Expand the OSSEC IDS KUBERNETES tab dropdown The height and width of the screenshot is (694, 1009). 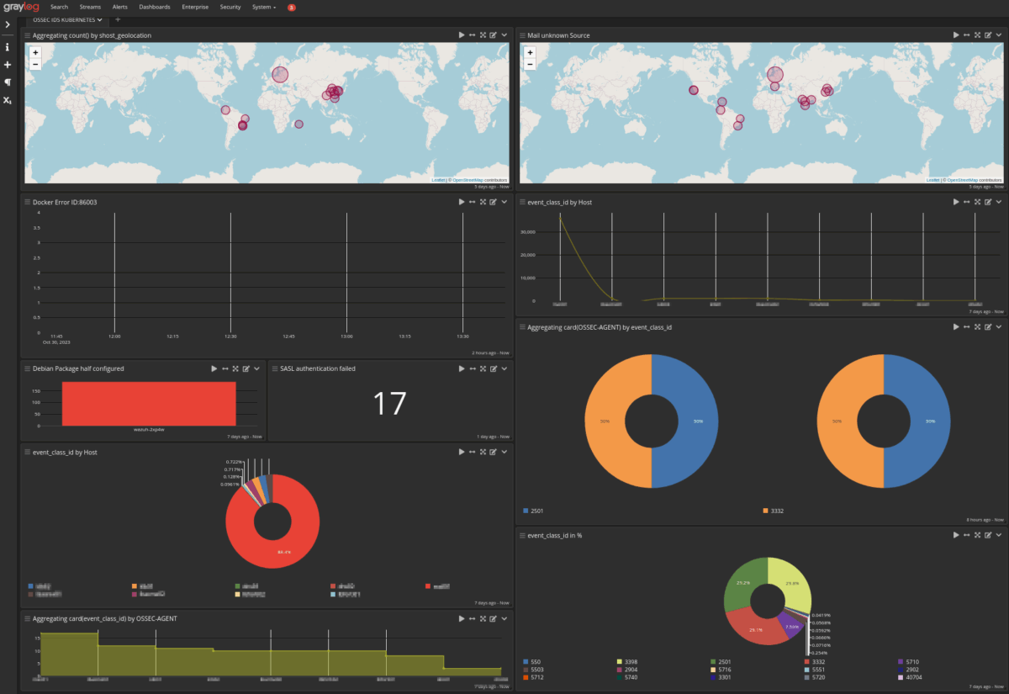100,19
